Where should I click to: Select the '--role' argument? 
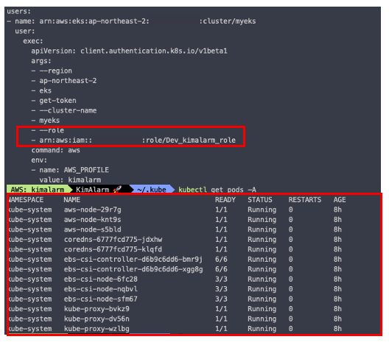click(x=47, y=130)
